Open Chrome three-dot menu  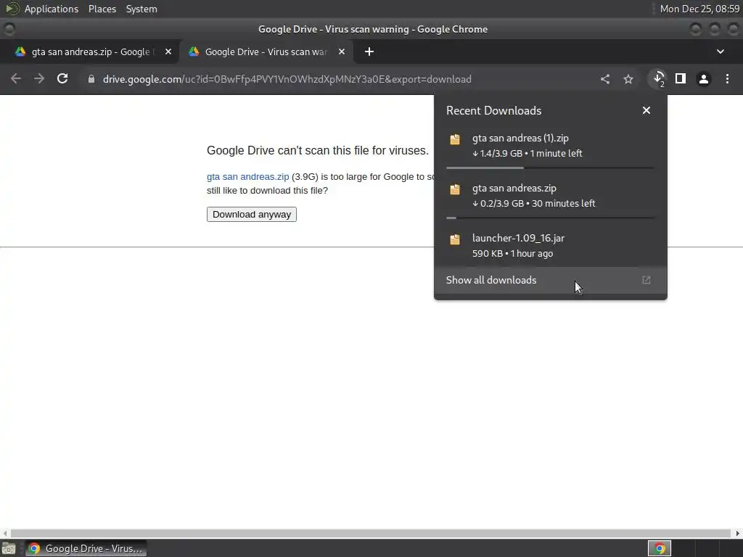coord(727,79)
